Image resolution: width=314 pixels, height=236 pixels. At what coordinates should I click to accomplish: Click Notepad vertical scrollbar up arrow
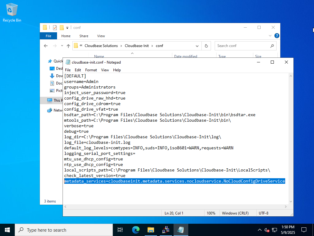coord(291,76)
